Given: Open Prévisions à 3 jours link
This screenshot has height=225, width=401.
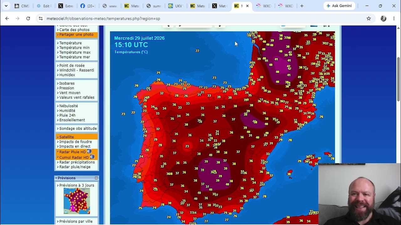Looking at the screenshot, I should (76, 185).
